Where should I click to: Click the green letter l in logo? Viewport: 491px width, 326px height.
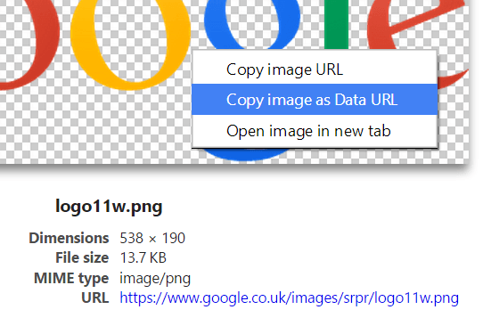[x=336, y=24]
